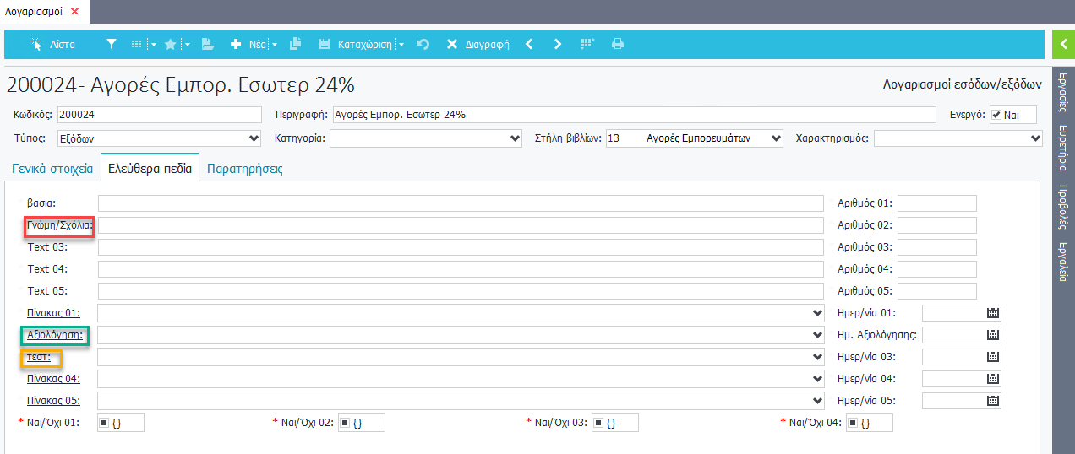Viewport: 1075px width, 454px height.
Task: Switch to the Γενικά στοιχεία tab
Action: click(52, 169)
